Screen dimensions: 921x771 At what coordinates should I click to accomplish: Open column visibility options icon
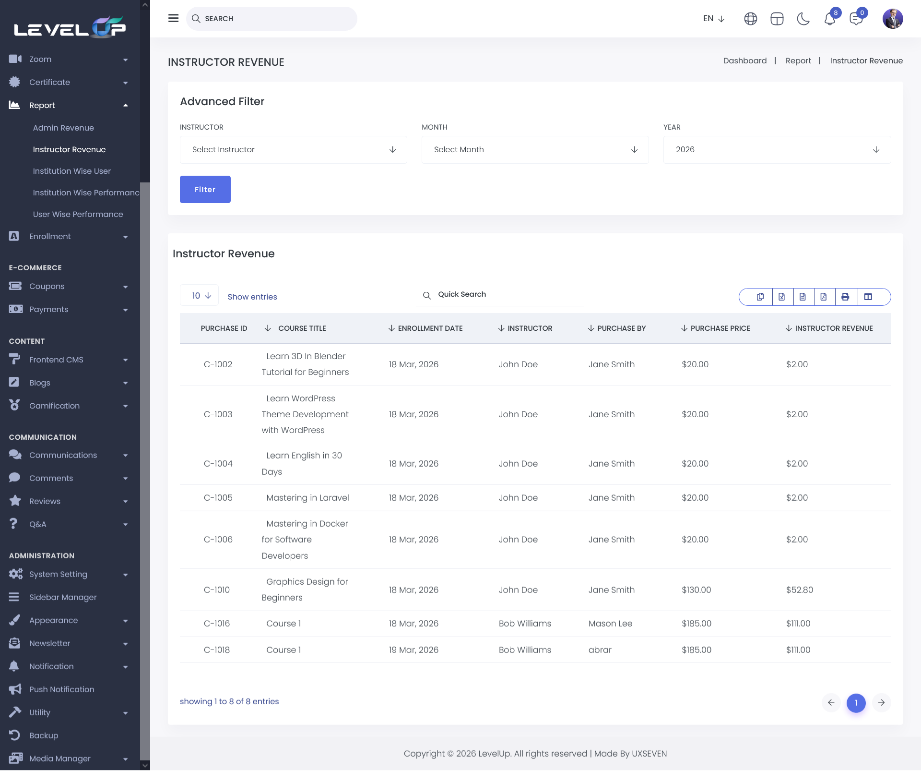coord(868,297)
